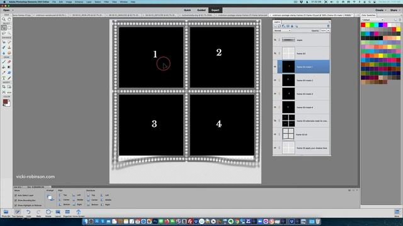This screenshot has height=226, width=403.
Task: Select the Brush tool in Draw section
Action: 4,62
